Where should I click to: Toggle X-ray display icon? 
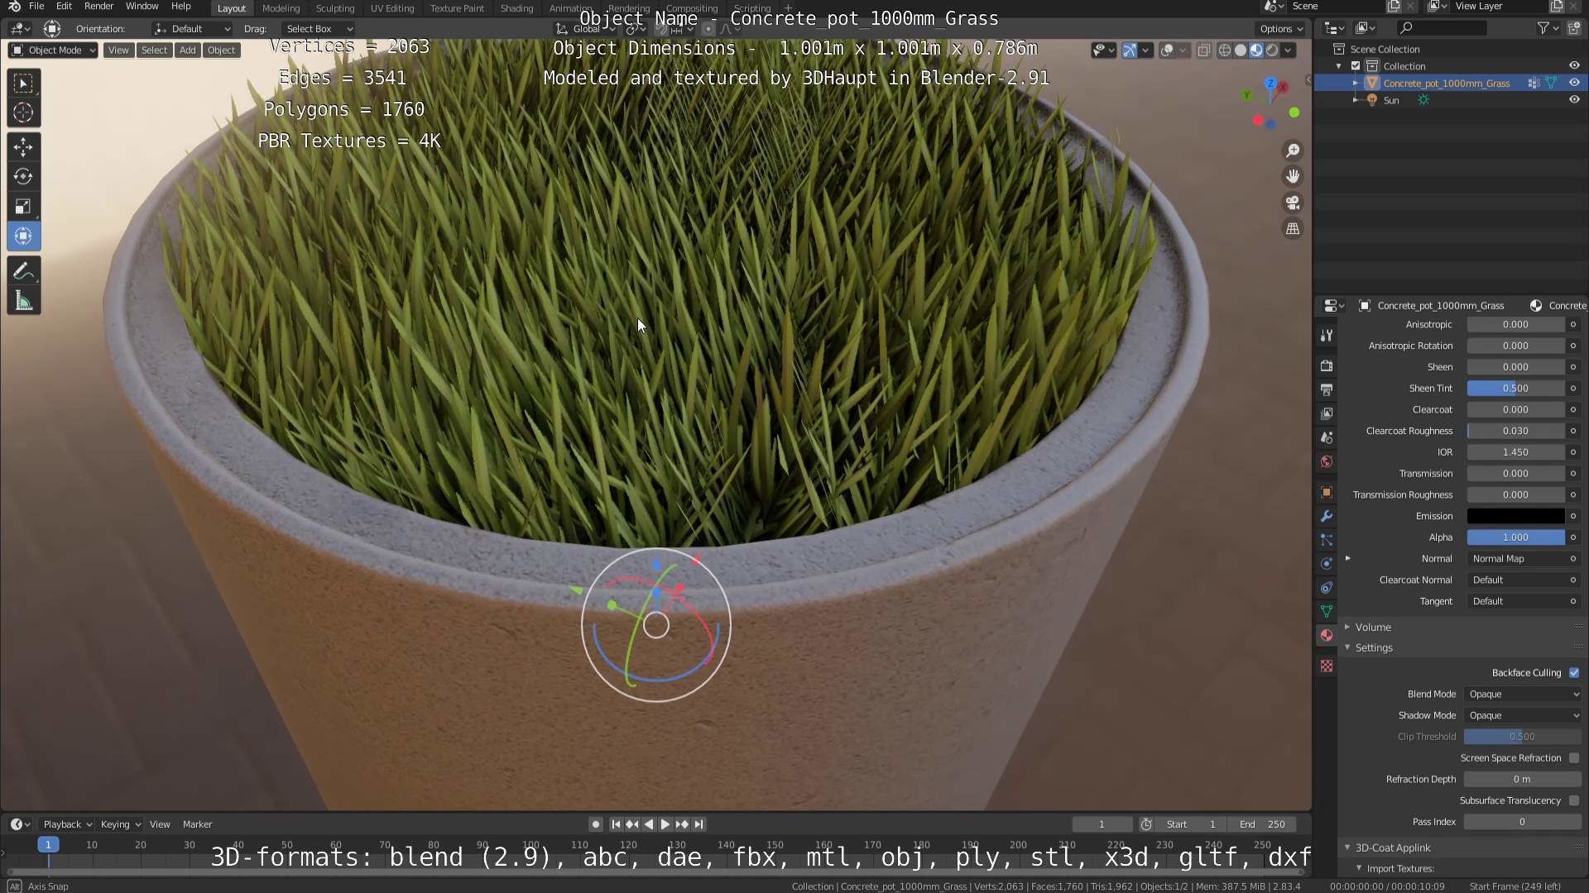[1204, 50]
